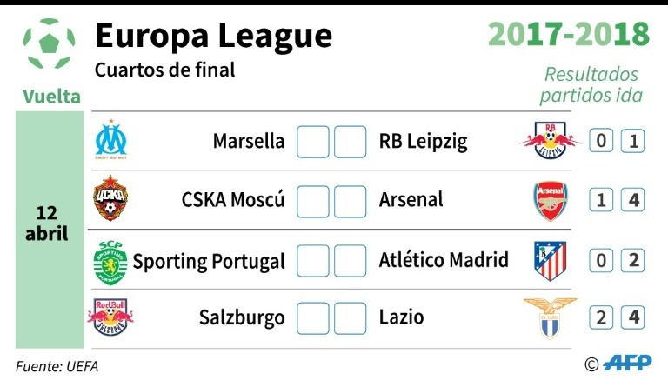
Task: Select the Red Bull Salzburg logo
Action: point(110,317)
